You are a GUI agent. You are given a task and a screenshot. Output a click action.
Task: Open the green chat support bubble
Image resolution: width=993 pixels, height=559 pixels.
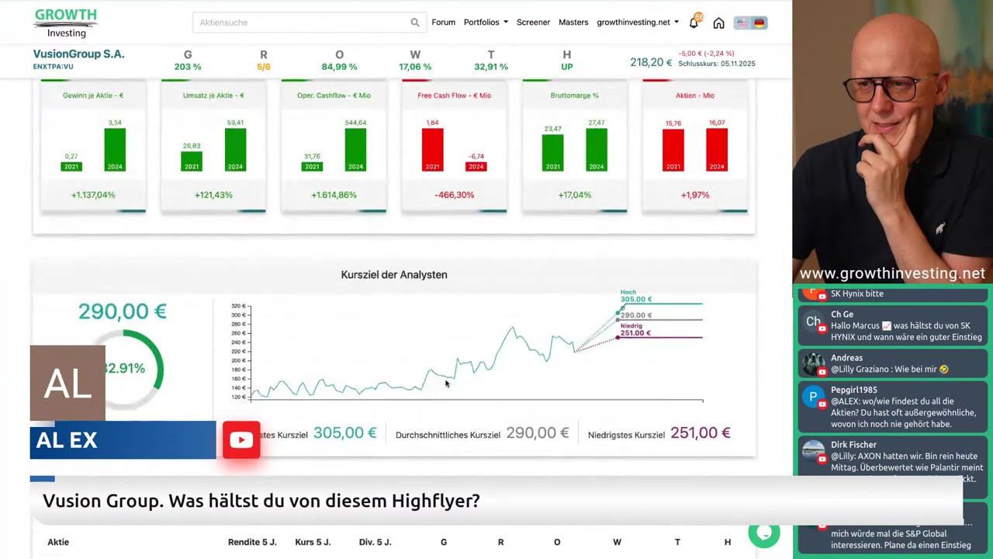[x=763, y=533]
